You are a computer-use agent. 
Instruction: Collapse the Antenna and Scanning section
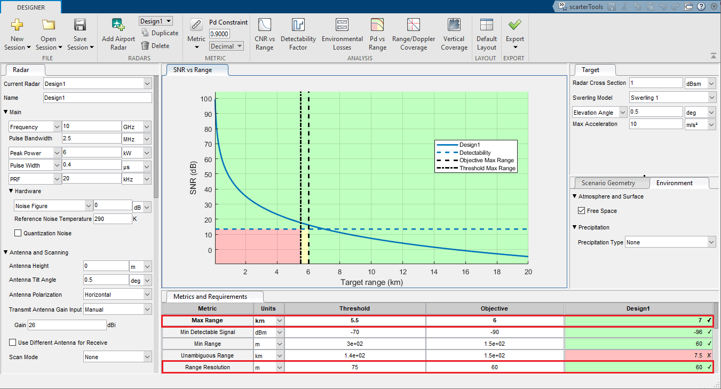(x=6, y=252)
